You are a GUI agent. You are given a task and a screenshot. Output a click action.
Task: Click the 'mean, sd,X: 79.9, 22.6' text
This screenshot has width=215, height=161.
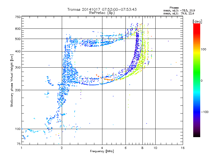pyautogui.click(x=179, y=13)
